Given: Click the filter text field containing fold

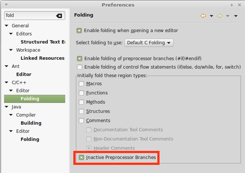Looking at the screenshot, I should pos(31,15).
